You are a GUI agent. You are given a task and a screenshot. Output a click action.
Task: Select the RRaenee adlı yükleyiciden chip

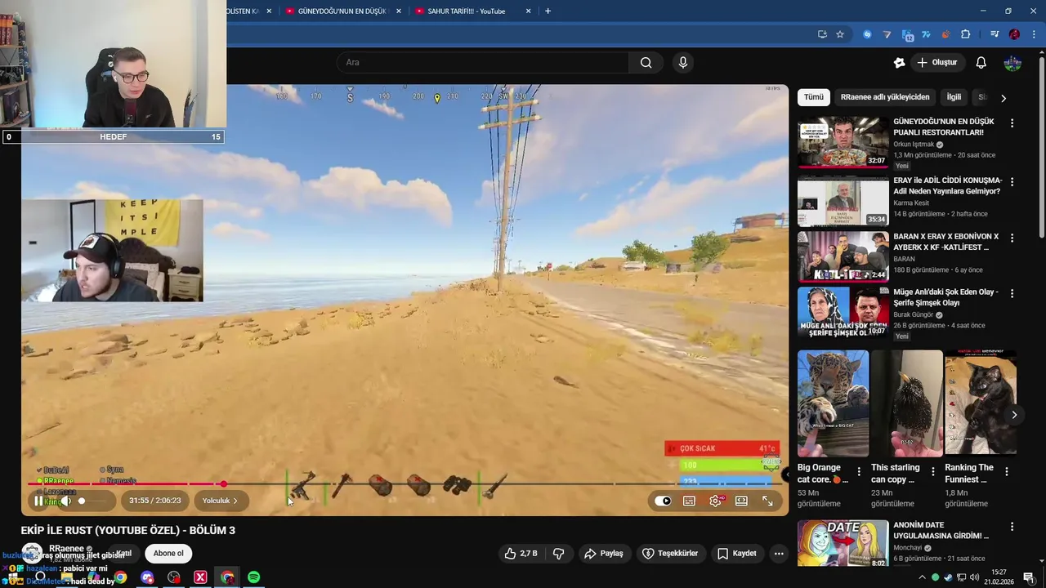[885, 97]
